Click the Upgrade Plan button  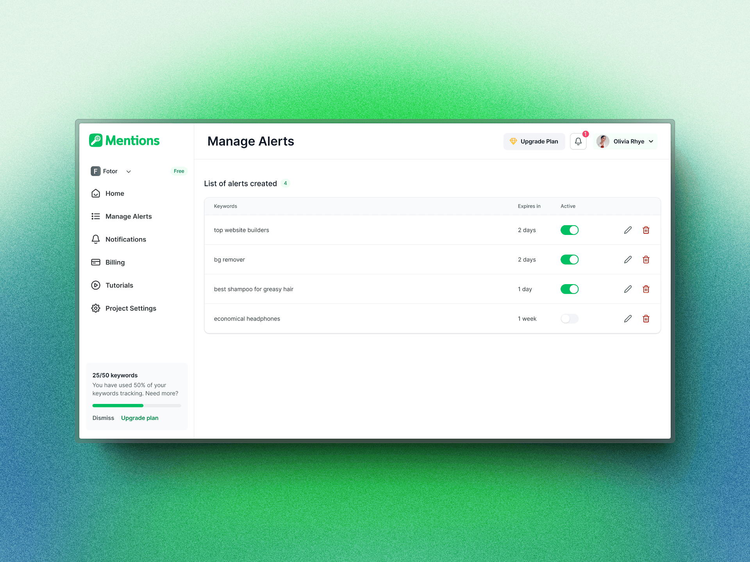click(534, 141)
